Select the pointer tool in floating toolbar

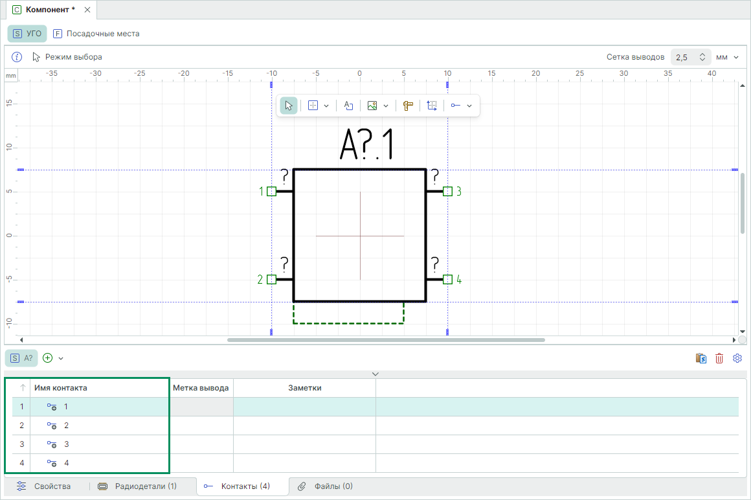click(x=289, y=106)
